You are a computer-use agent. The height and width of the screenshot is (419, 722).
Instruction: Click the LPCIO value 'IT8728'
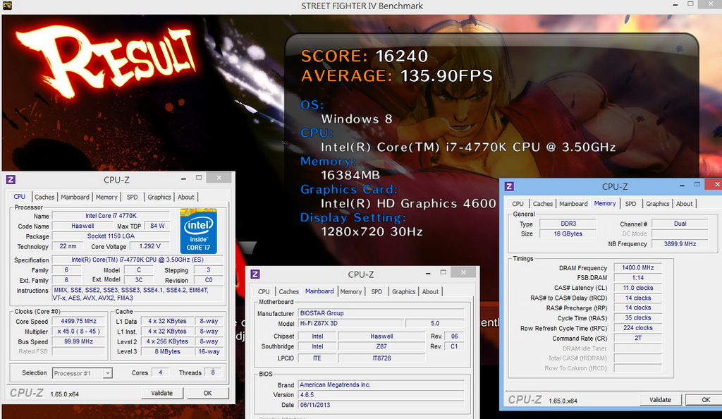tap(381, 358)
